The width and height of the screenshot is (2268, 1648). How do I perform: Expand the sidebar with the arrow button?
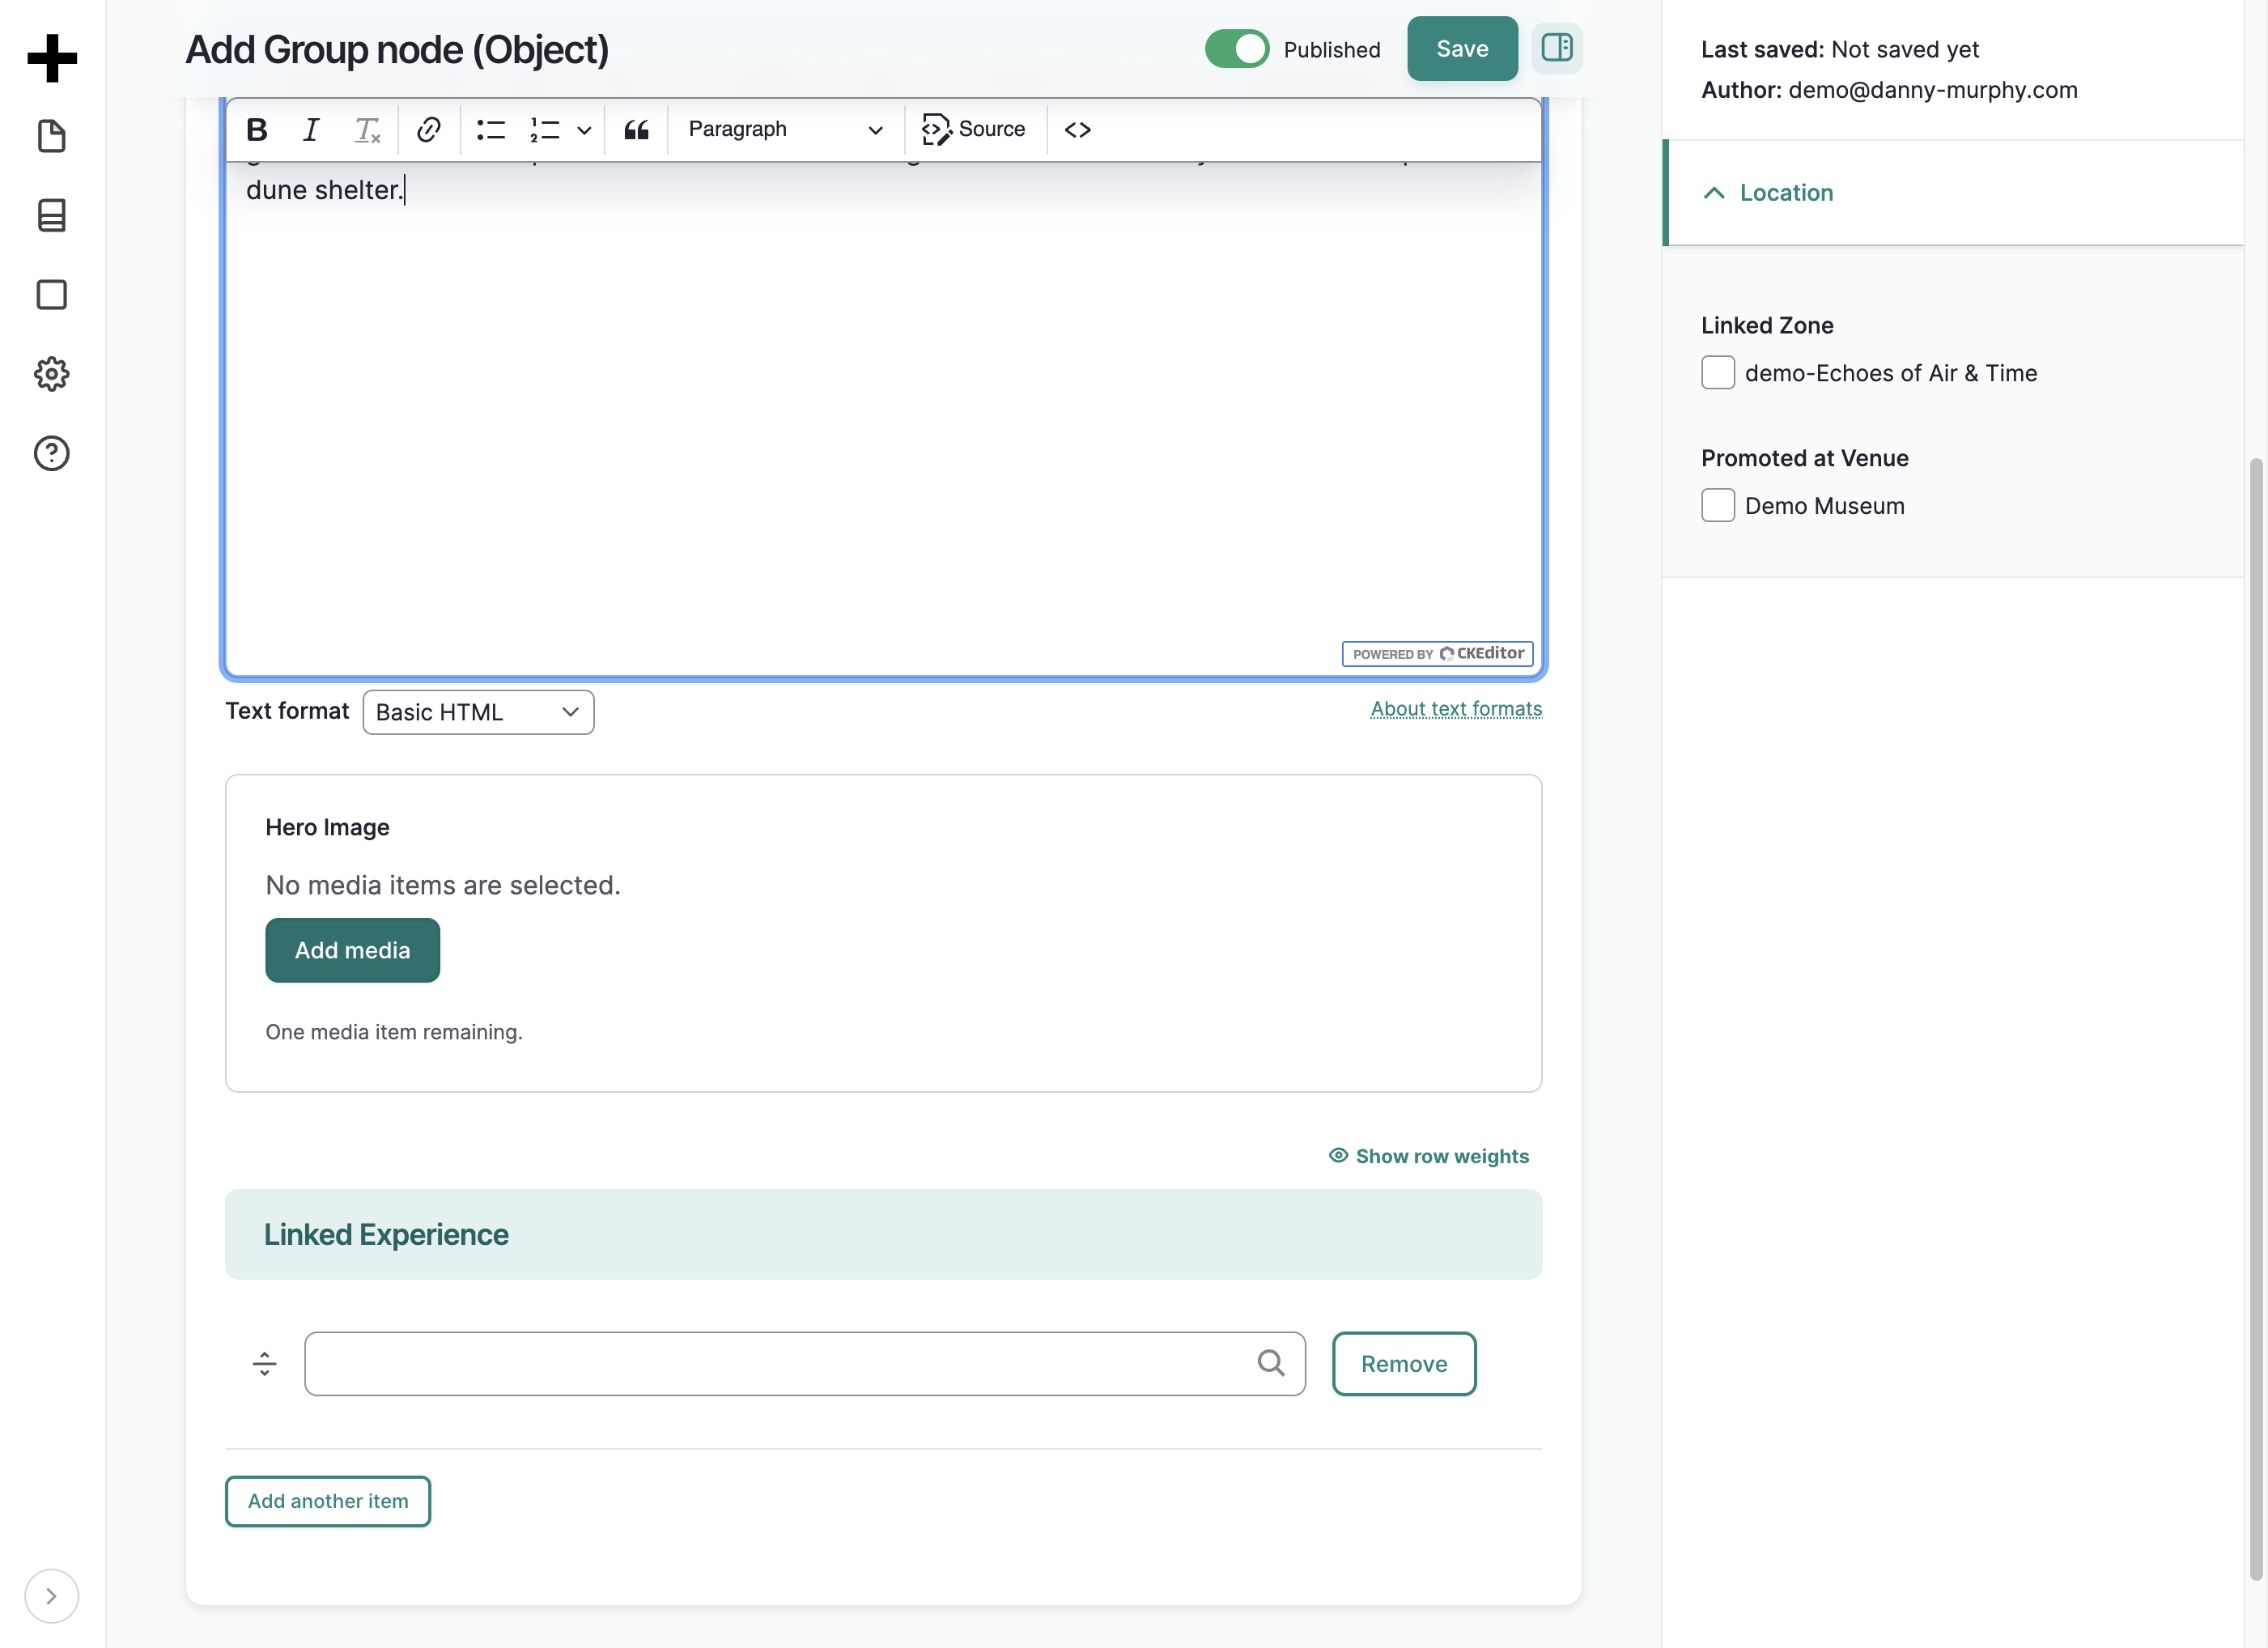click(51, 1596)
